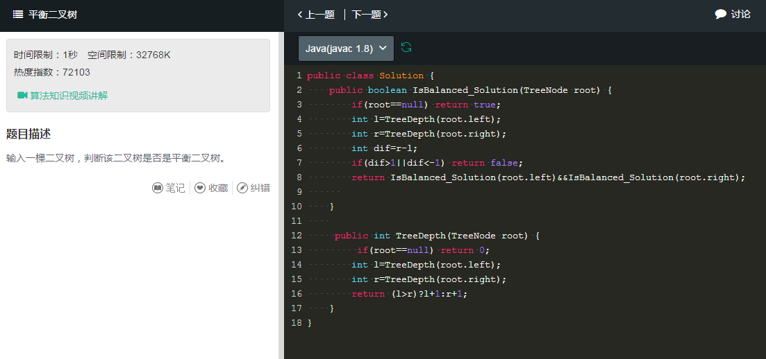Click the 题目描述 heading
Image resolution: width=766 pixels, height=359 pixels.
point(28,134)
